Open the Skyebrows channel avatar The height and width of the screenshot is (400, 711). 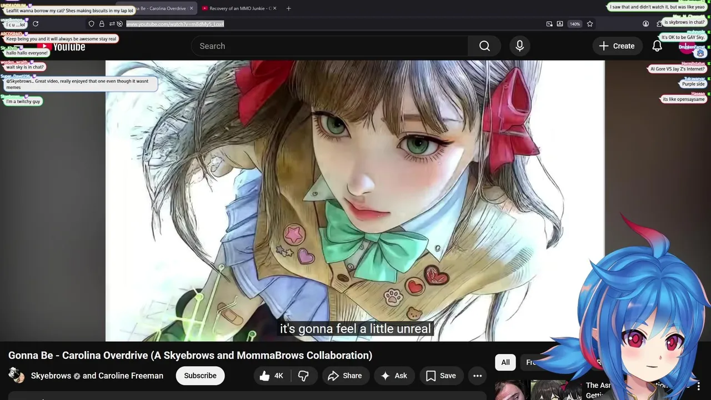(x=17, y=376)
